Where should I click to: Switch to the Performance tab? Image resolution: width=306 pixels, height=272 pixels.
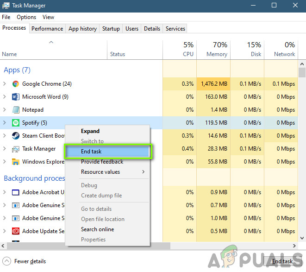47,29
